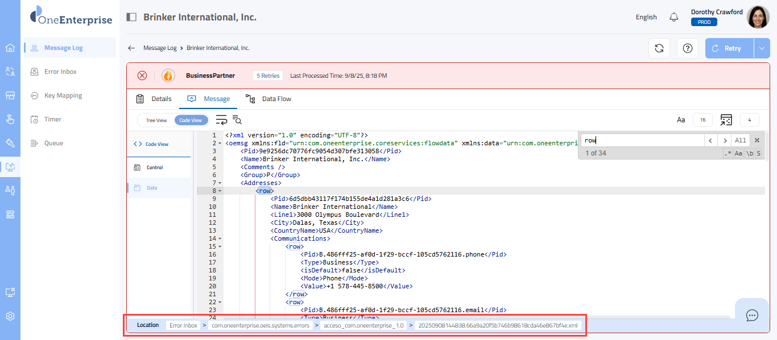777x340 pixels.
Task: Open the Details tab
Action: pyautogui.click(x=154, y=99)
